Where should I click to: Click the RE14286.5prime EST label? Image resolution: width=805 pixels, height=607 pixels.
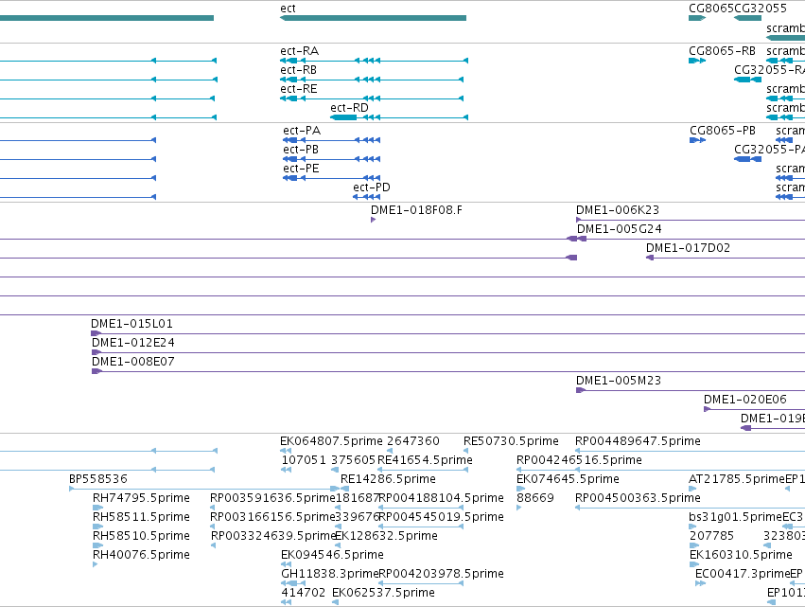(x=388, y=479)
